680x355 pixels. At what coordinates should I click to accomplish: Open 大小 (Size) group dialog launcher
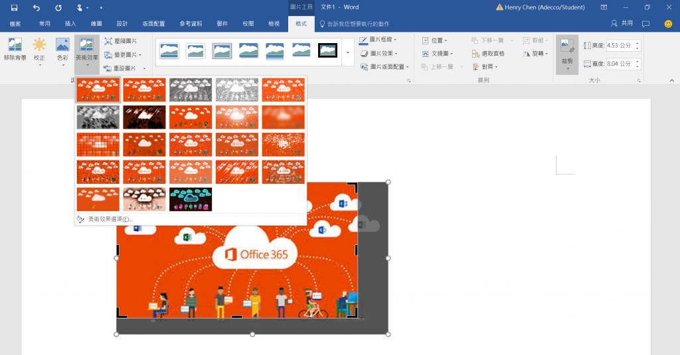point(639,81)
